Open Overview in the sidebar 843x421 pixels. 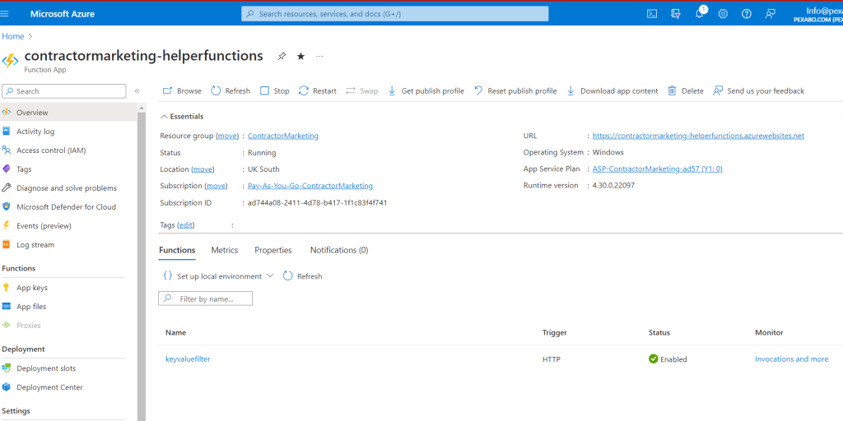click(x=69, y=113)
